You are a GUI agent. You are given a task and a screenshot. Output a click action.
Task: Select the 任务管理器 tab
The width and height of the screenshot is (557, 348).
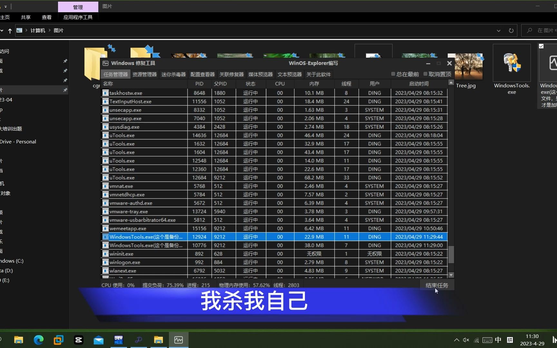116,74
